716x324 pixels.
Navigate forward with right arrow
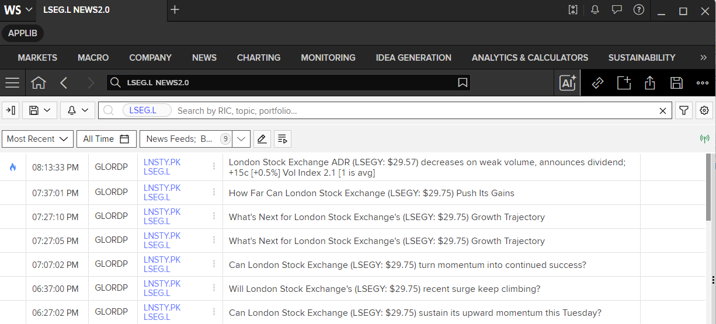tap(91, 83)
